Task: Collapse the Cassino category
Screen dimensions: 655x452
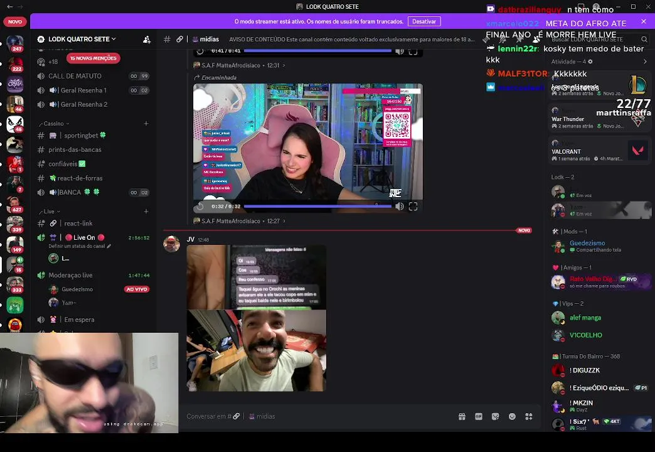Action: pyautogui.click(x=55, y=124)
